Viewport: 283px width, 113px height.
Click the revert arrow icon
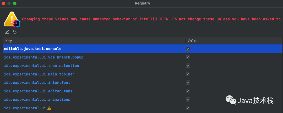pyautogui.click(x=15, y=32)
